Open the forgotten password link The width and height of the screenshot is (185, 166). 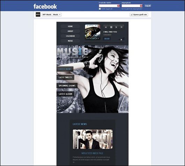click(x=132, y=9)
